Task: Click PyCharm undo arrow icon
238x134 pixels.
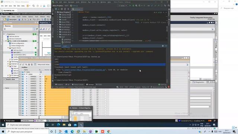Action: 165,6
